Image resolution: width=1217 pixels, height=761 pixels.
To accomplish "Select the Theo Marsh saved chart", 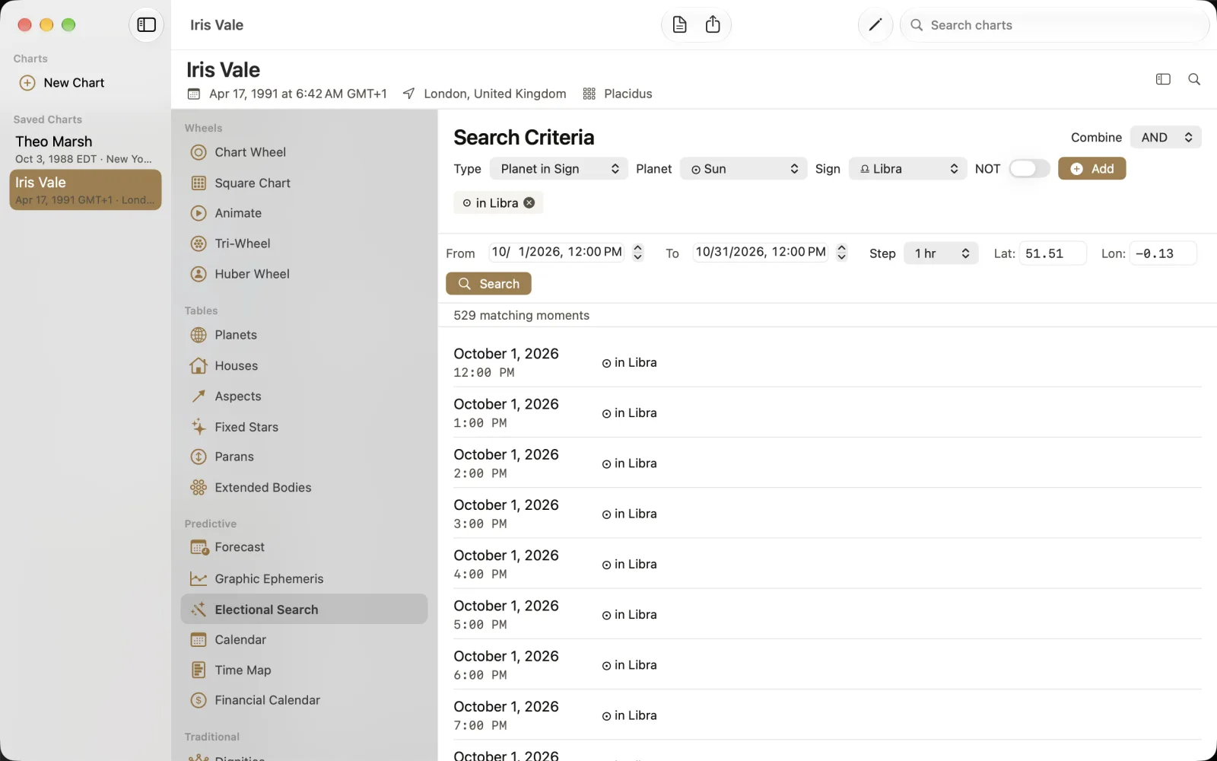I will (x=85, y=149).
